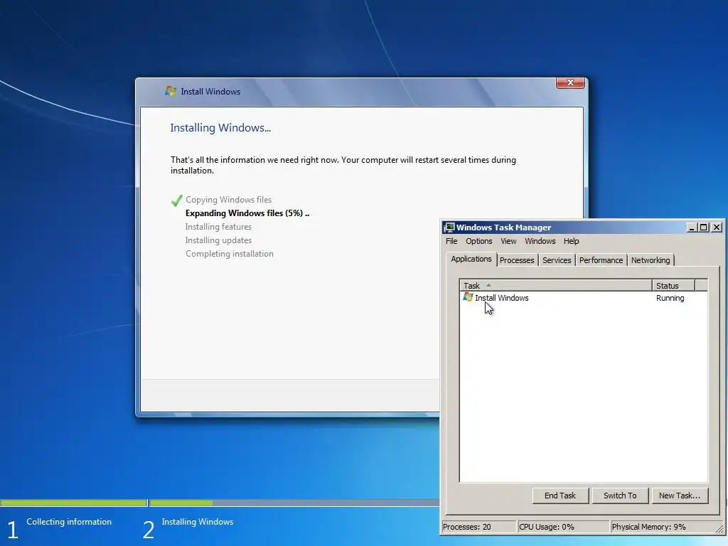Click the Collecting information stage label
This screenshot has width=728, height=546.
tap(69, 521)
